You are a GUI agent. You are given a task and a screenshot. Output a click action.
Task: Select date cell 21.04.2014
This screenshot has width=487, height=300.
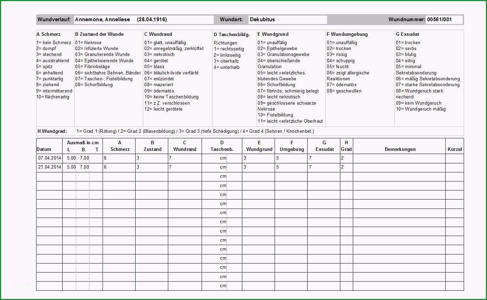tap(49, 167)
